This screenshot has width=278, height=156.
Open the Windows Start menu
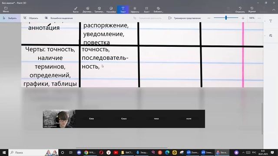pyautogui.click(x=4, y=153)
